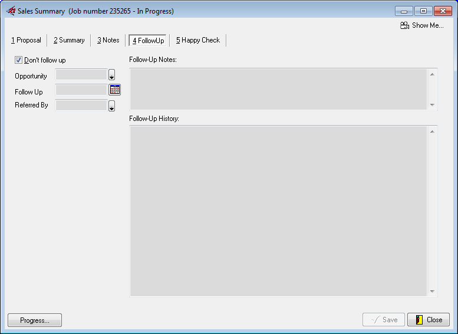Click the yellow door icon on the Close button
This screenshot has width=458, height=334.
pyautogui.click(x=420, y=320)
